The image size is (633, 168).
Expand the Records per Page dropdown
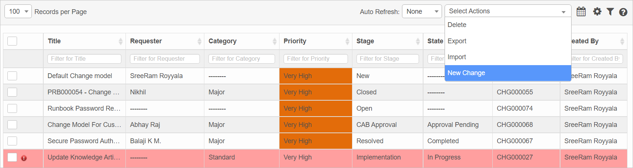tap(18, 11)
